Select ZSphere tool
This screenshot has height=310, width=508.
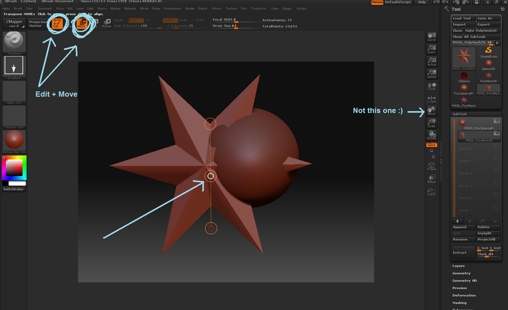[x=464, y=77]
